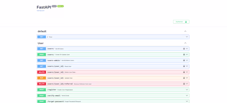Image resolution: width=227 pixels, height=103 pixels.
Task: Click 'Read User' description text
Action: pyautogui.click(x=68, y=66)
